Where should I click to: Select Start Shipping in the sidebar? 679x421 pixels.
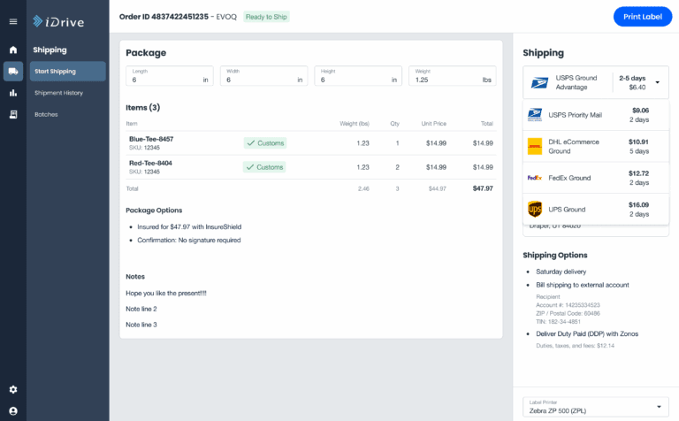coord(67,72)
